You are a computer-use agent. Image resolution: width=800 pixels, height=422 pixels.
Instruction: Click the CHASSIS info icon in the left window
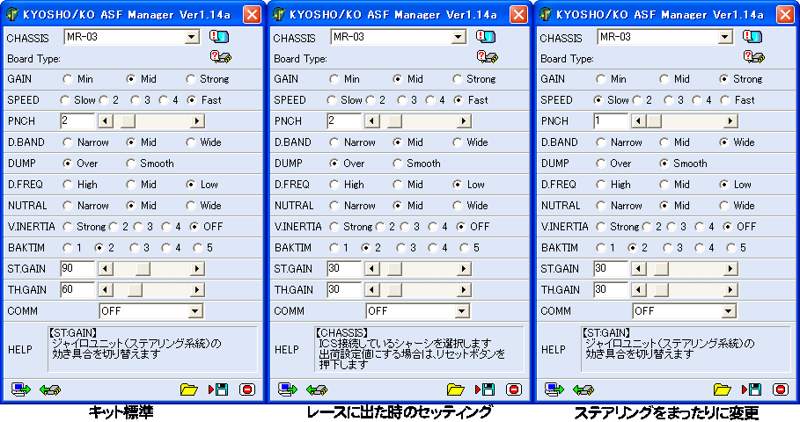coord(219,36)
